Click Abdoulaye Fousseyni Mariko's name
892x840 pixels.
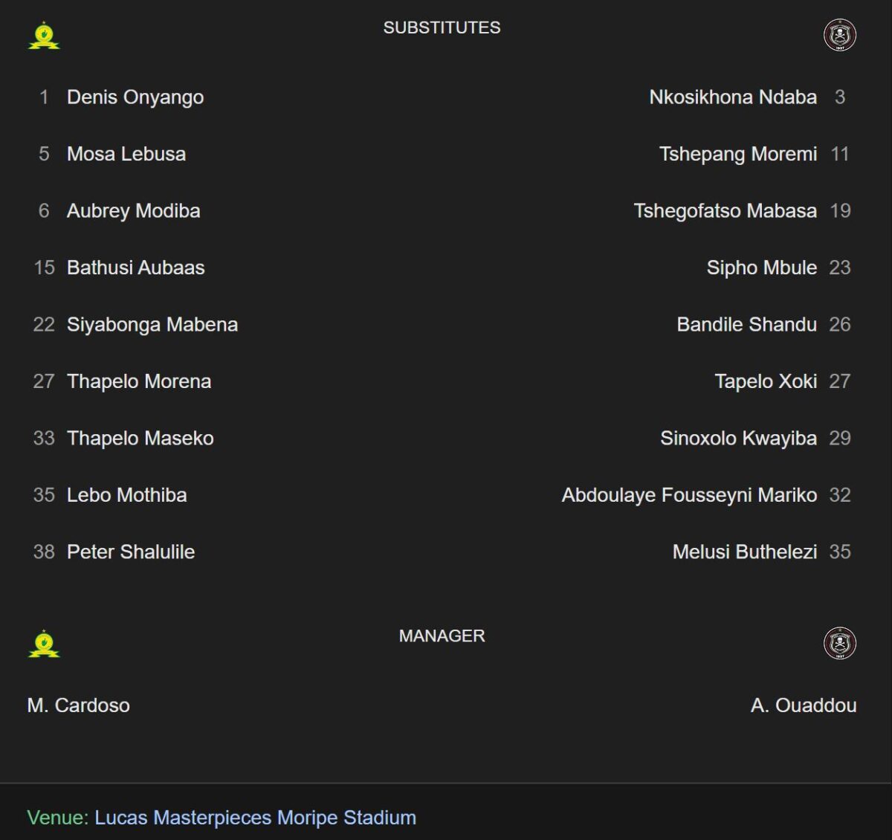[689, 495]
